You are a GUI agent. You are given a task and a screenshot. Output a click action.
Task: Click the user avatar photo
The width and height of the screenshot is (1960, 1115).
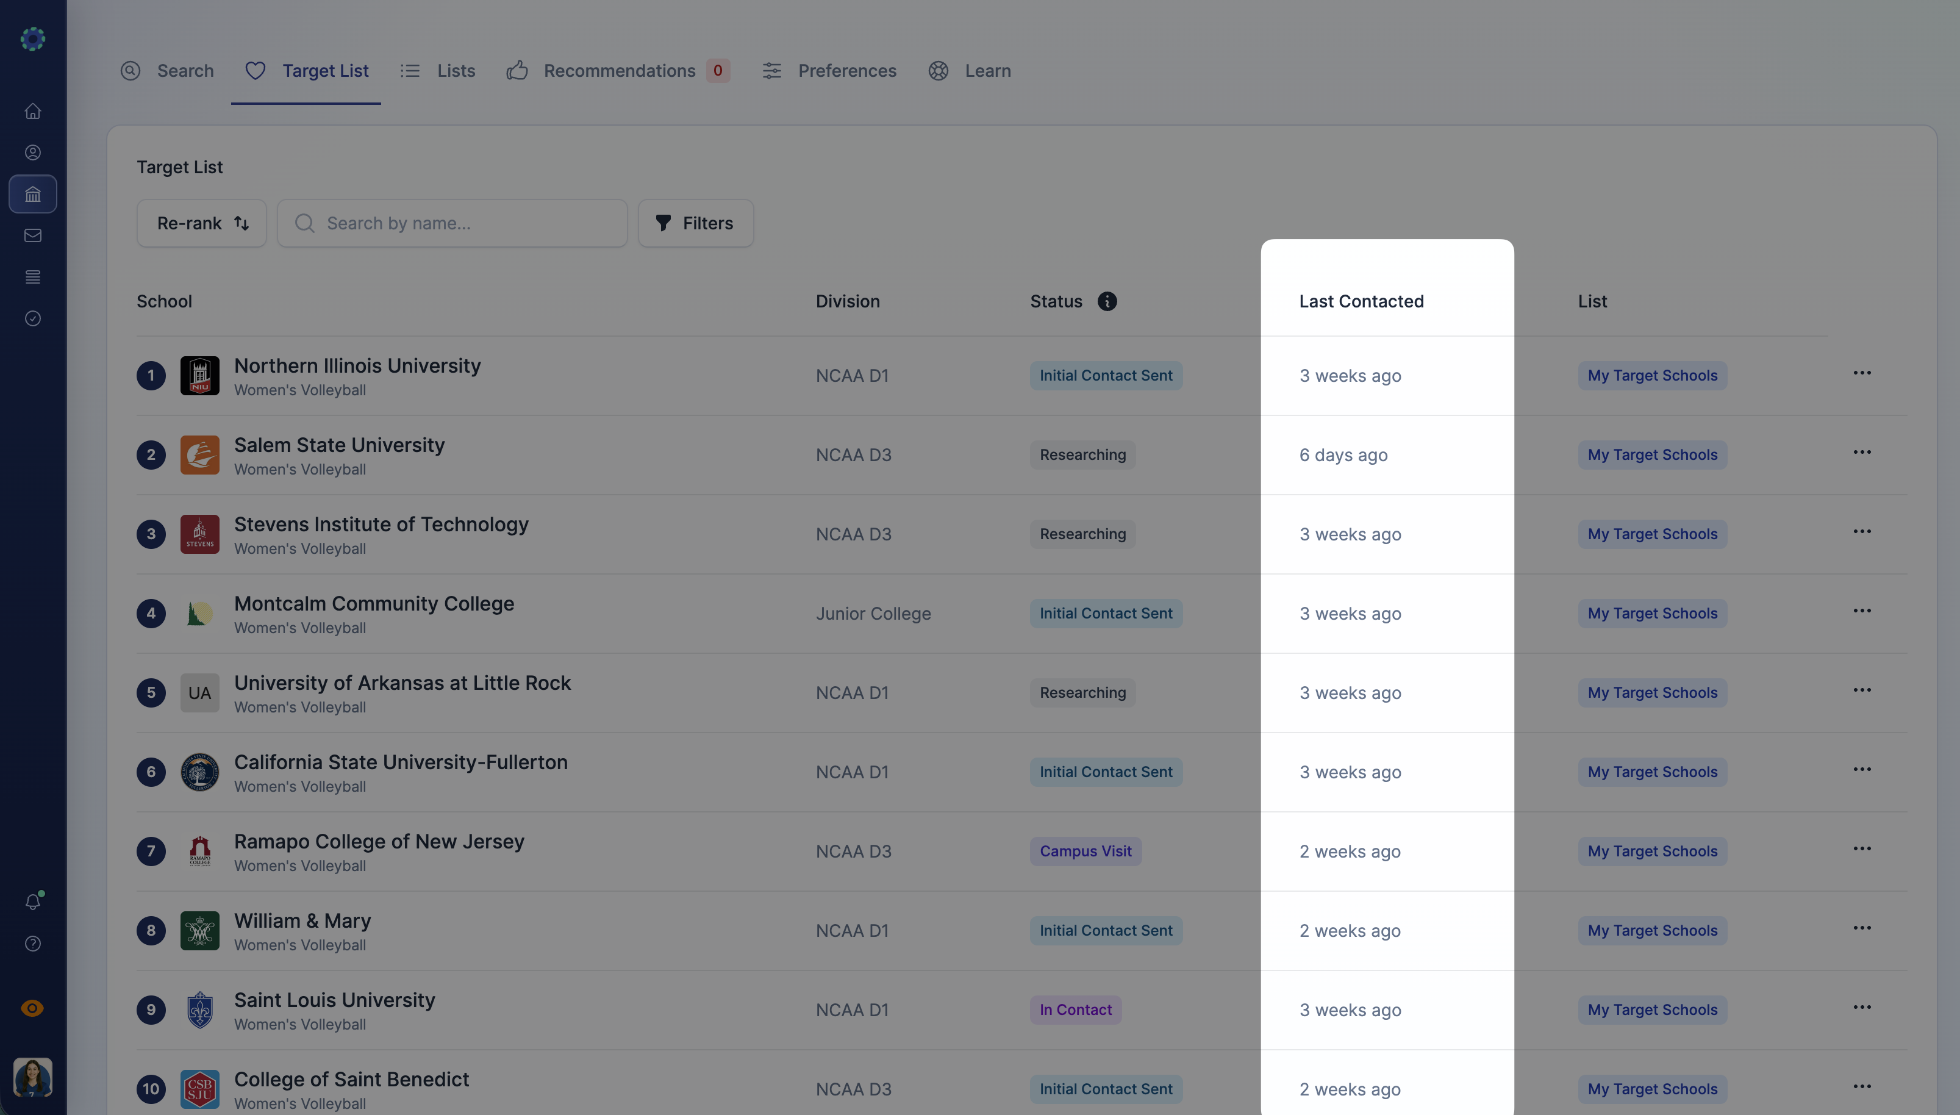tap(33, 1077)
